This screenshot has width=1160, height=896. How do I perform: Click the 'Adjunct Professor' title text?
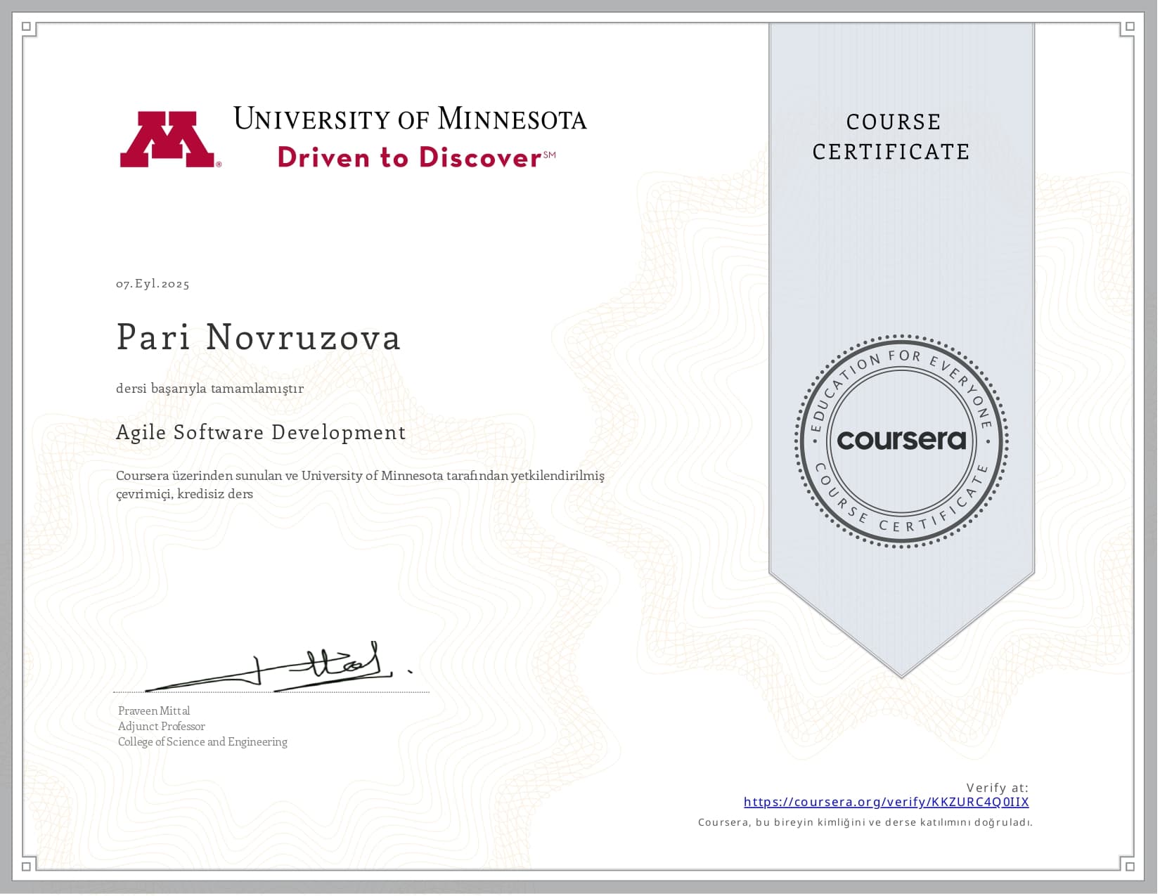point(161,726)
